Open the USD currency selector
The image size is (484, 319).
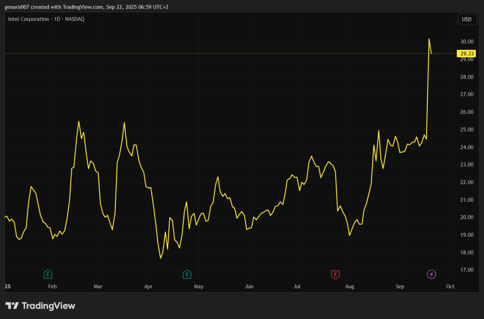[466, 19]
